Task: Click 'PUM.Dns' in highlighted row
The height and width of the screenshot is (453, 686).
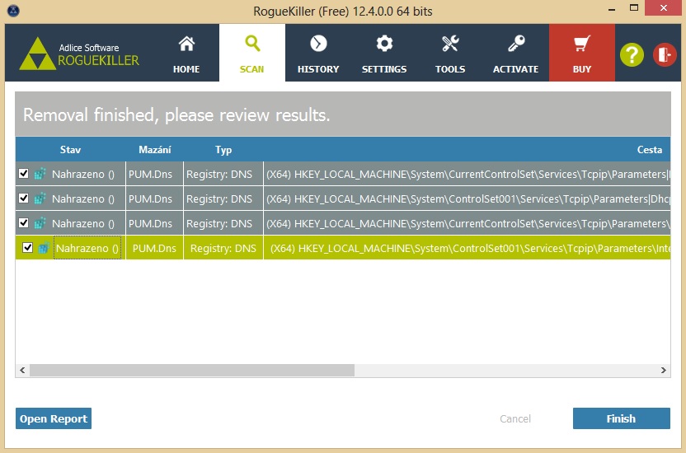Action: [x=154, y=248]
